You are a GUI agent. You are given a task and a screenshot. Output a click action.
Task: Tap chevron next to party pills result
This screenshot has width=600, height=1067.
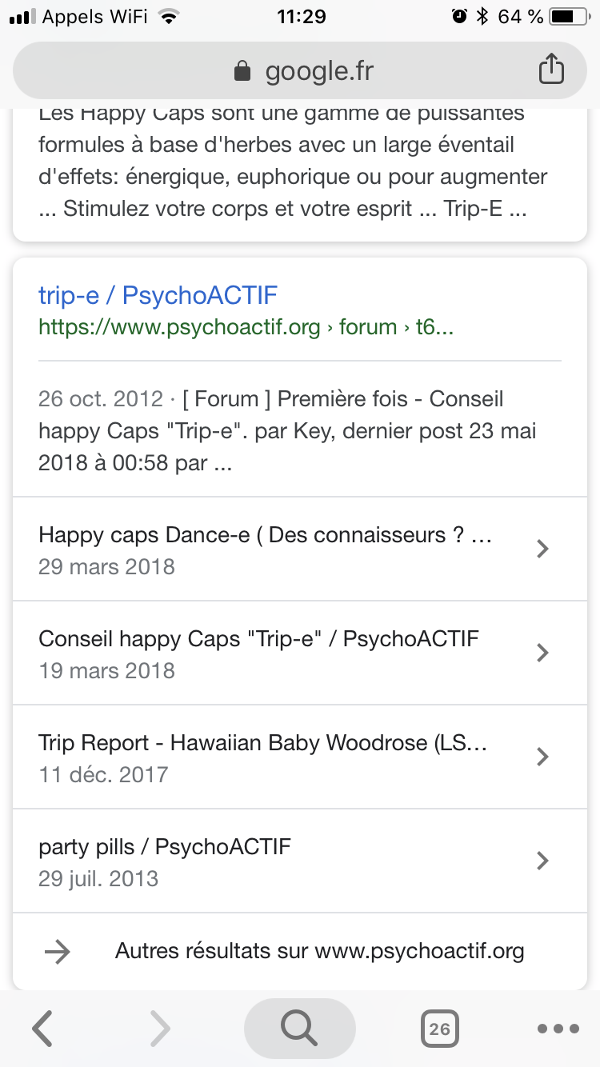point(542,861)
